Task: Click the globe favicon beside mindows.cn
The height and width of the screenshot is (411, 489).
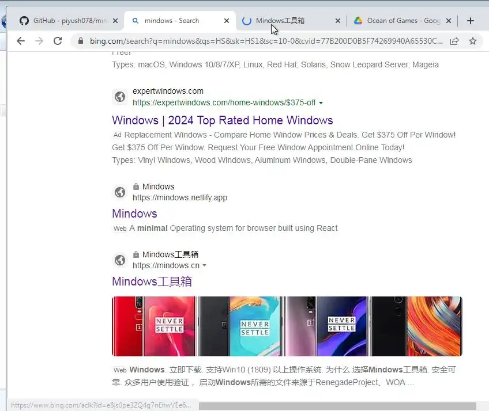Action: [120, 260]
